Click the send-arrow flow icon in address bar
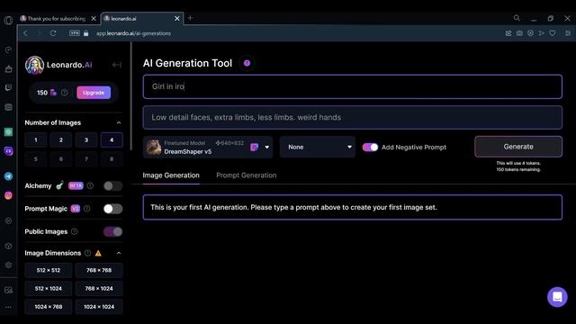This screenshot has width=576, height=324. pyautogui.click(x=542, y=33)
